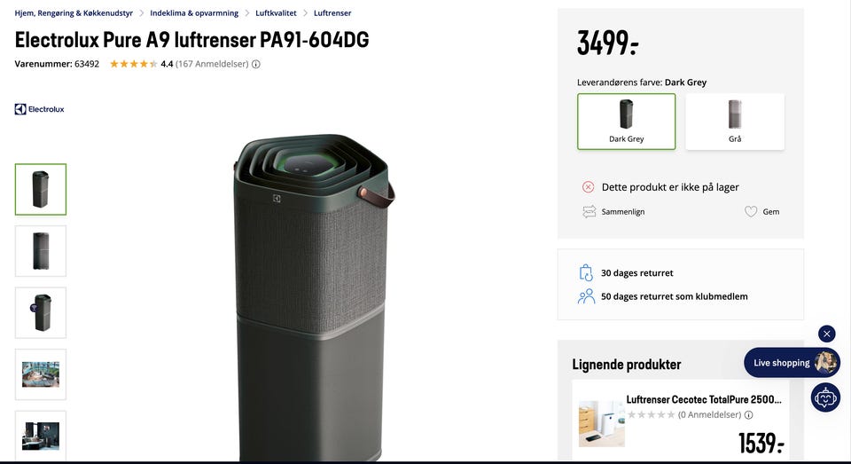Select the Dark Grey color option
851x464 pixels.
coord(627,122)
